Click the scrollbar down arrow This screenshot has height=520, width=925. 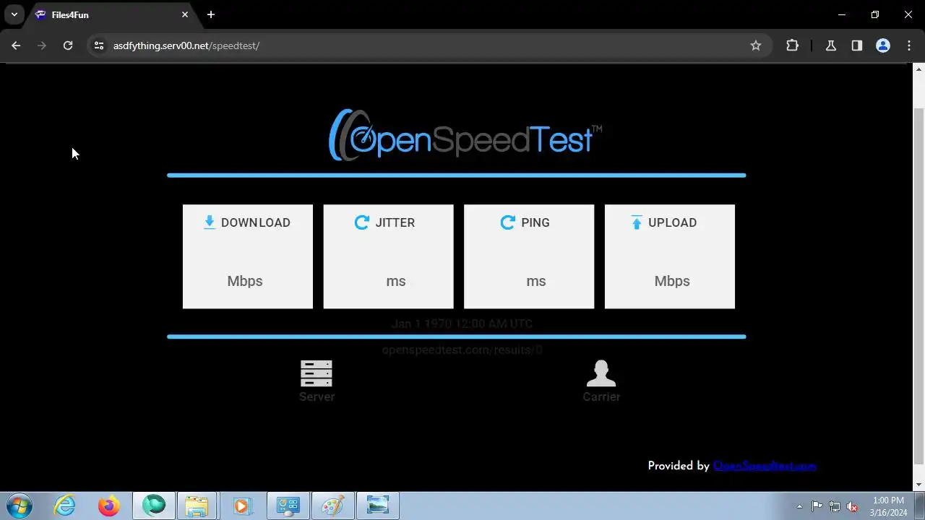(918, 485)
